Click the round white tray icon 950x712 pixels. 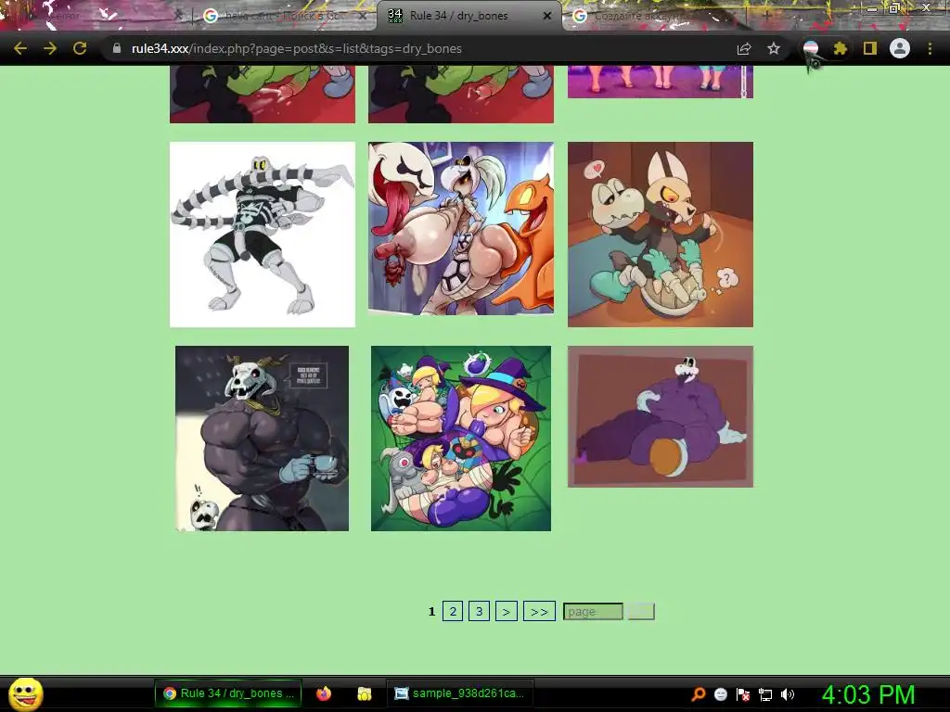[720, 693]
